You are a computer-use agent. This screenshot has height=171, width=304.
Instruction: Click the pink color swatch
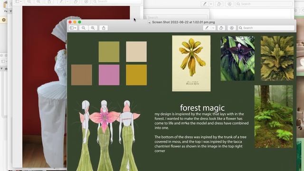(x=109, y=75)
